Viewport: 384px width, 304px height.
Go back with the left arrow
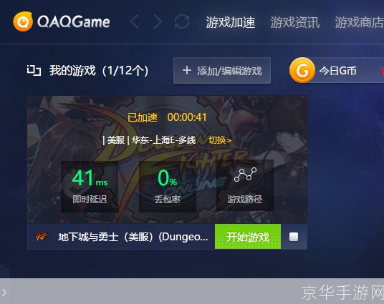point(135,21)
